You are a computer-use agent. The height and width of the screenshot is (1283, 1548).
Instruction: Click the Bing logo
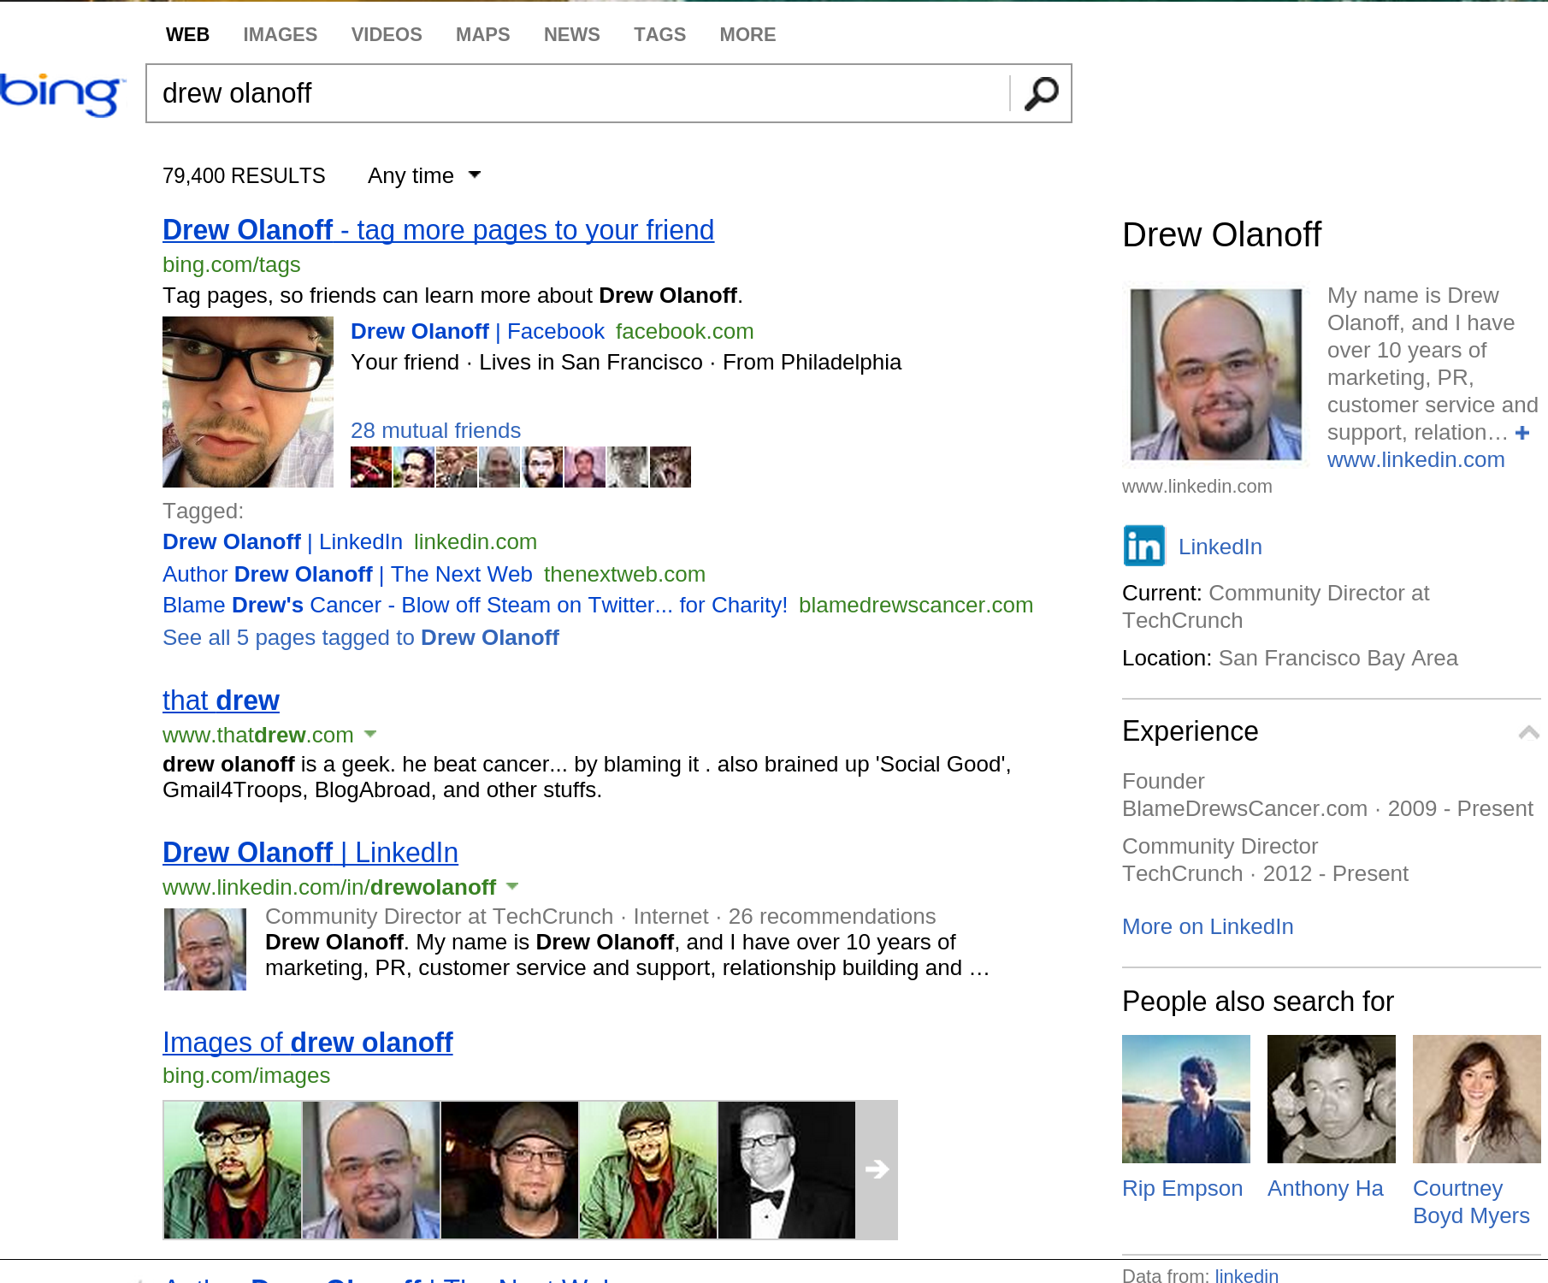coord(62,93)
